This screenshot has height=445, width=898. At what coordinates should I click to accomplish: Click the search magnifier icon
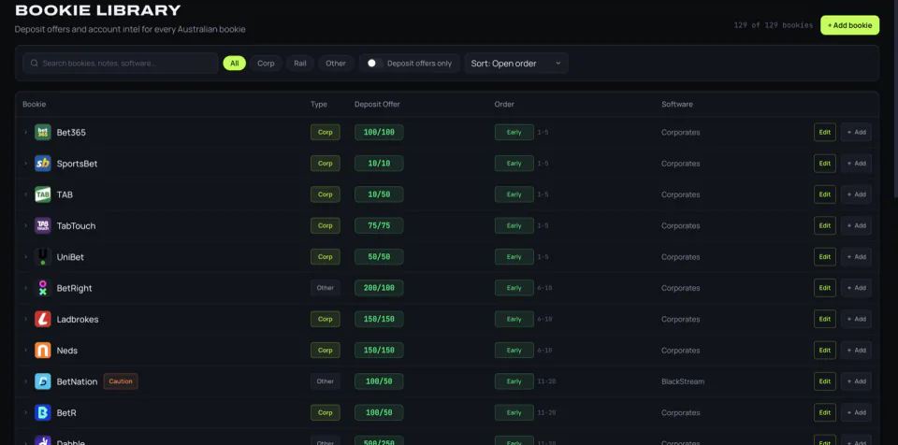coord(35,63)
